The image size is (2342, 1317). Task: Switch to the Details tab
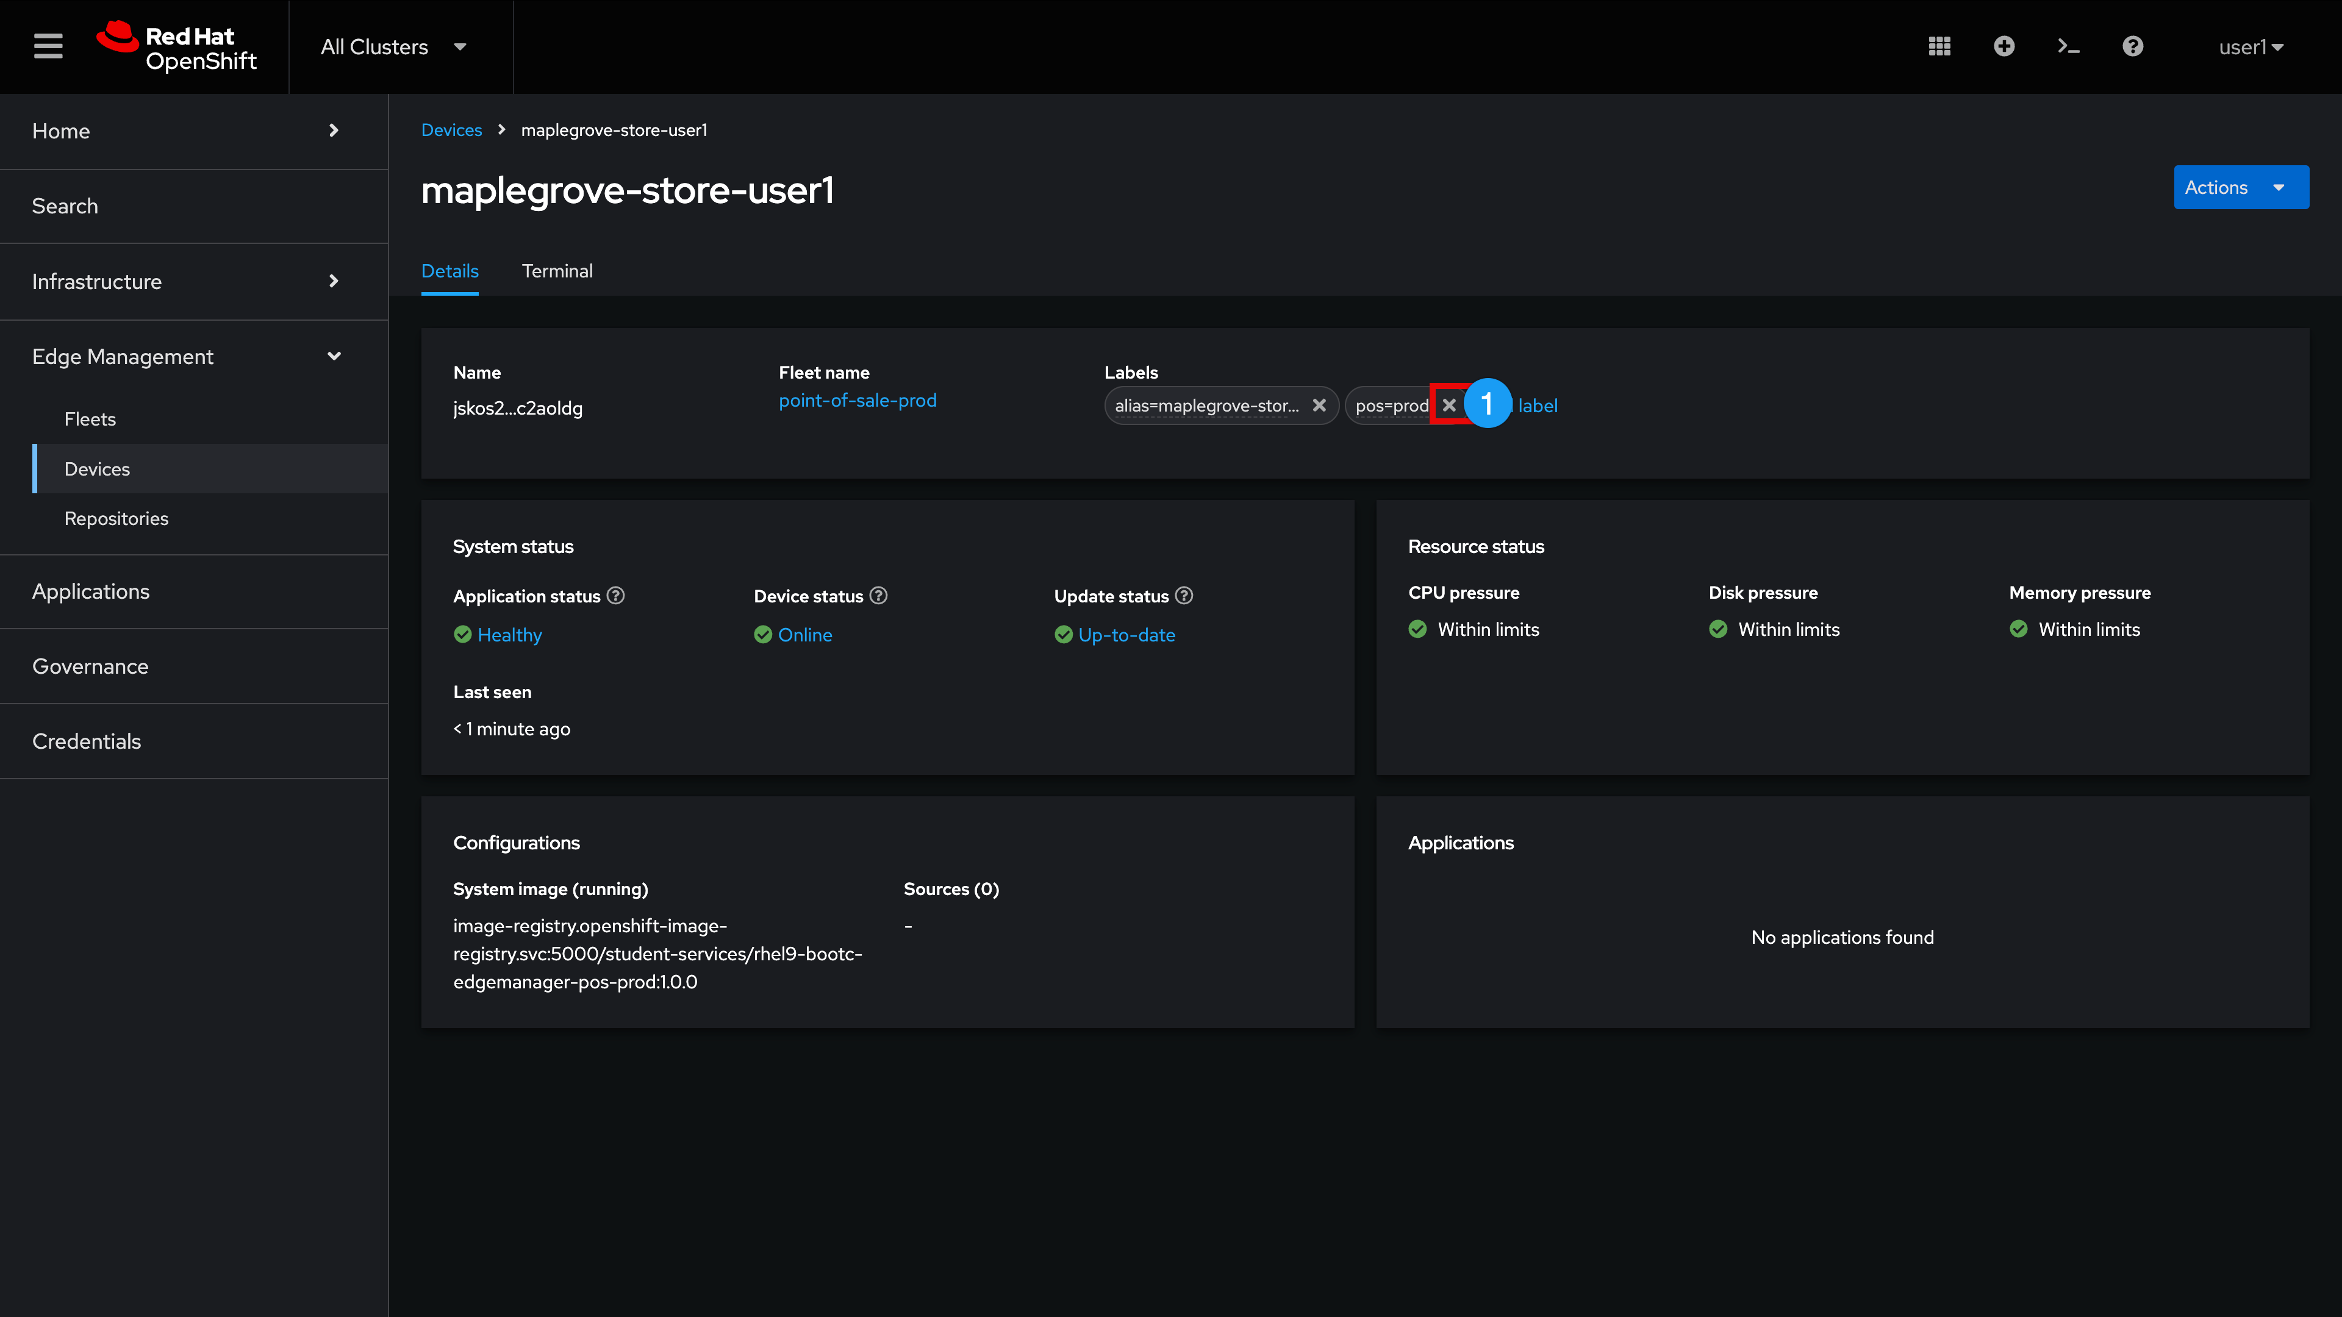450,271
